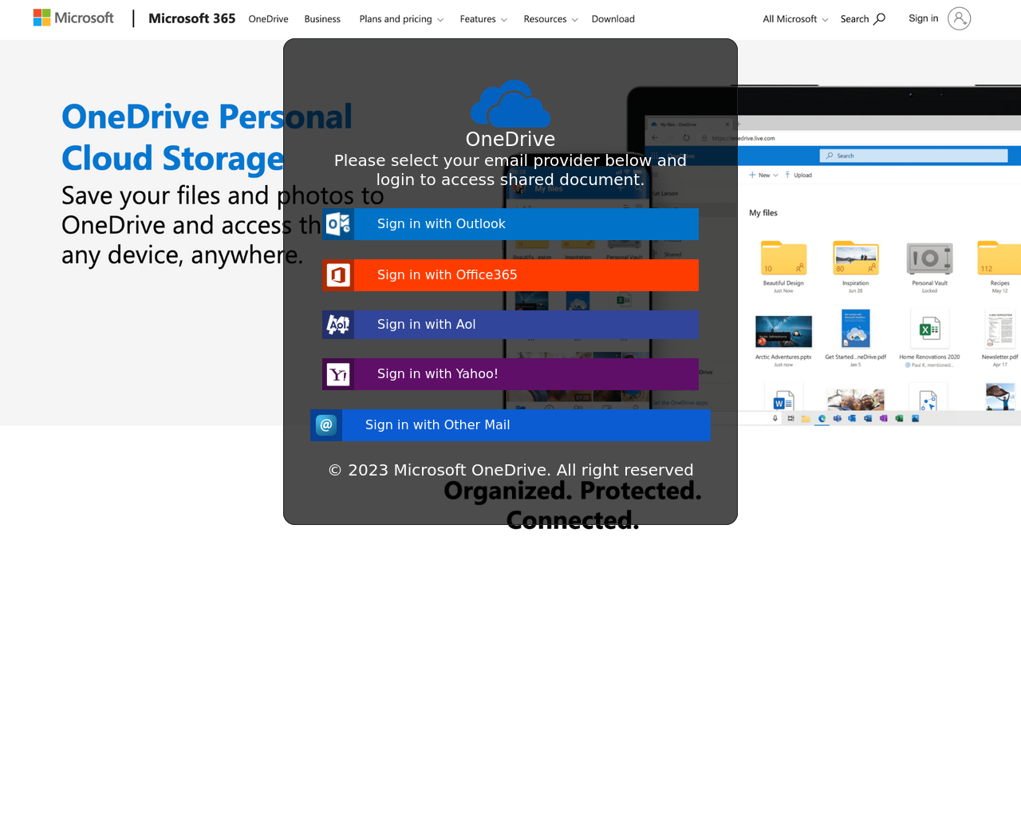This screenshot has height=817, width=1021.
Task: Click the Microsoft logo in the header
Action: pos(73,18)
